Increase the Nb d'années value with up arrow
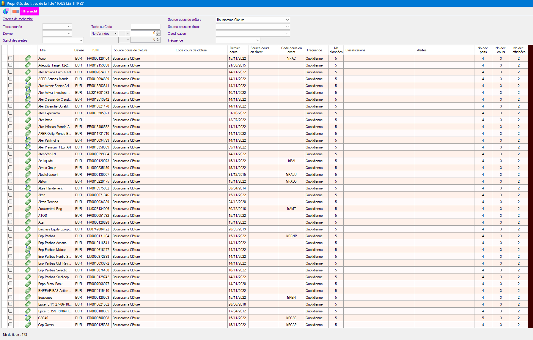533x340 pixels. 158,32
